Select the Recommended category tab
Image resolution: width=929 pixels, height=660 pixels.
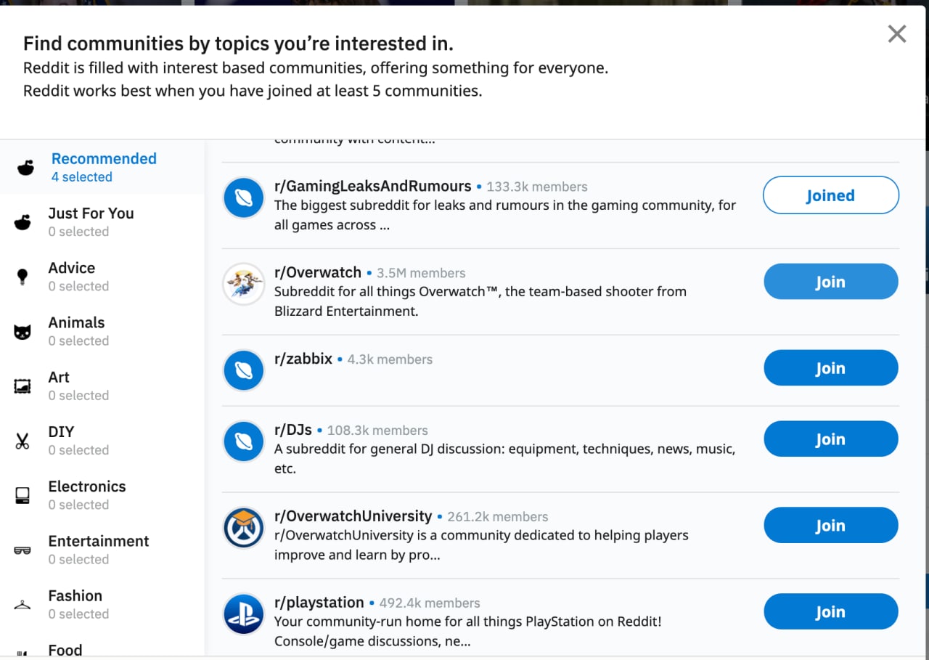[x=102, y=168]
